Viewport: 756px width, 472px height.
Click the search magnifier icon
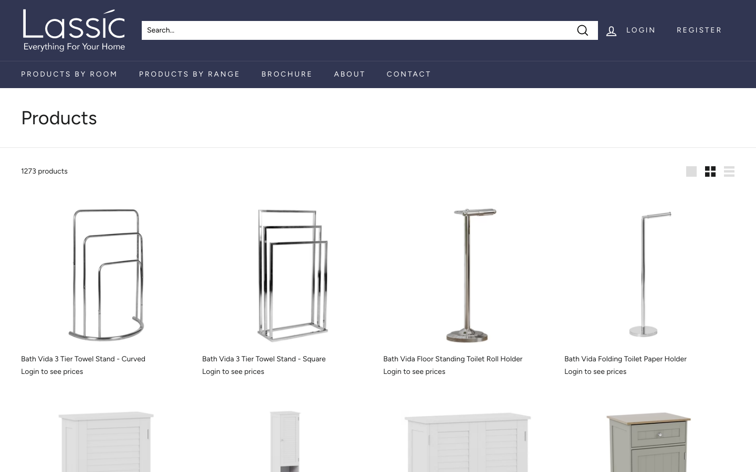[x=582, y=30]
